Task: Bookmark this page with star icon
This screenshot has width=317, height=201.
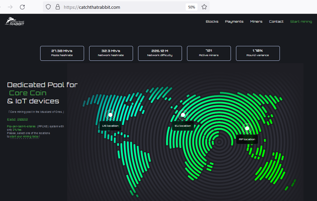Action: coord(204,7)
